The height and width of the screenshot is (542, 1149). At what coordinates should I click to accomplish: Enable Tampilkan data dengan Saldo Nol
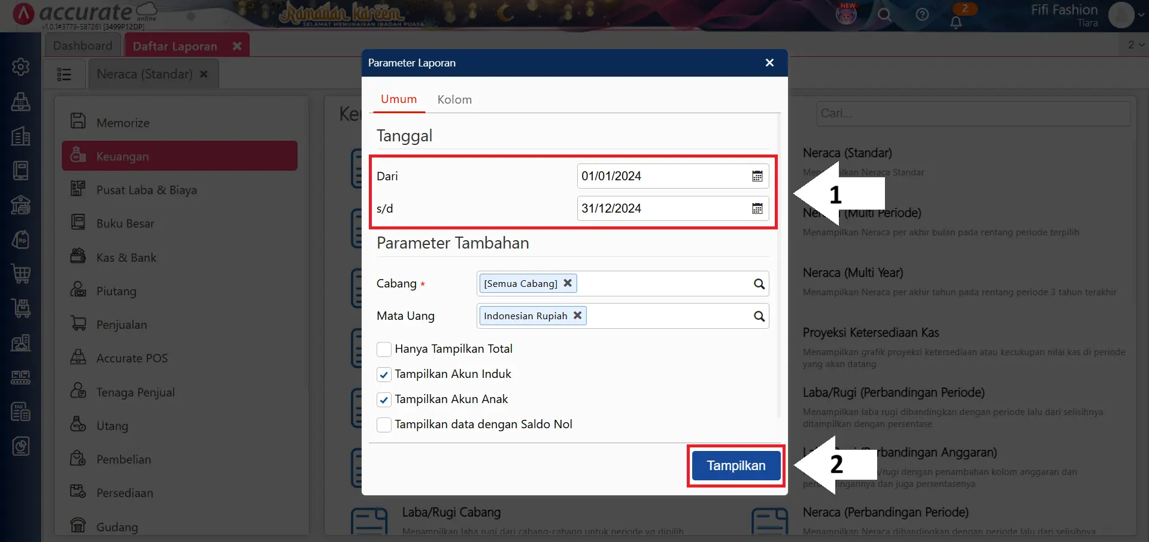[x=383, y=425]
